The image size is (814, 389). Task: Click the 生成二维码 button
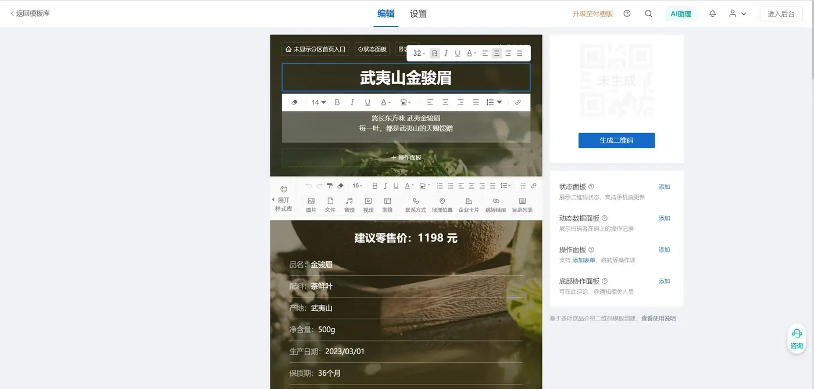616,141
